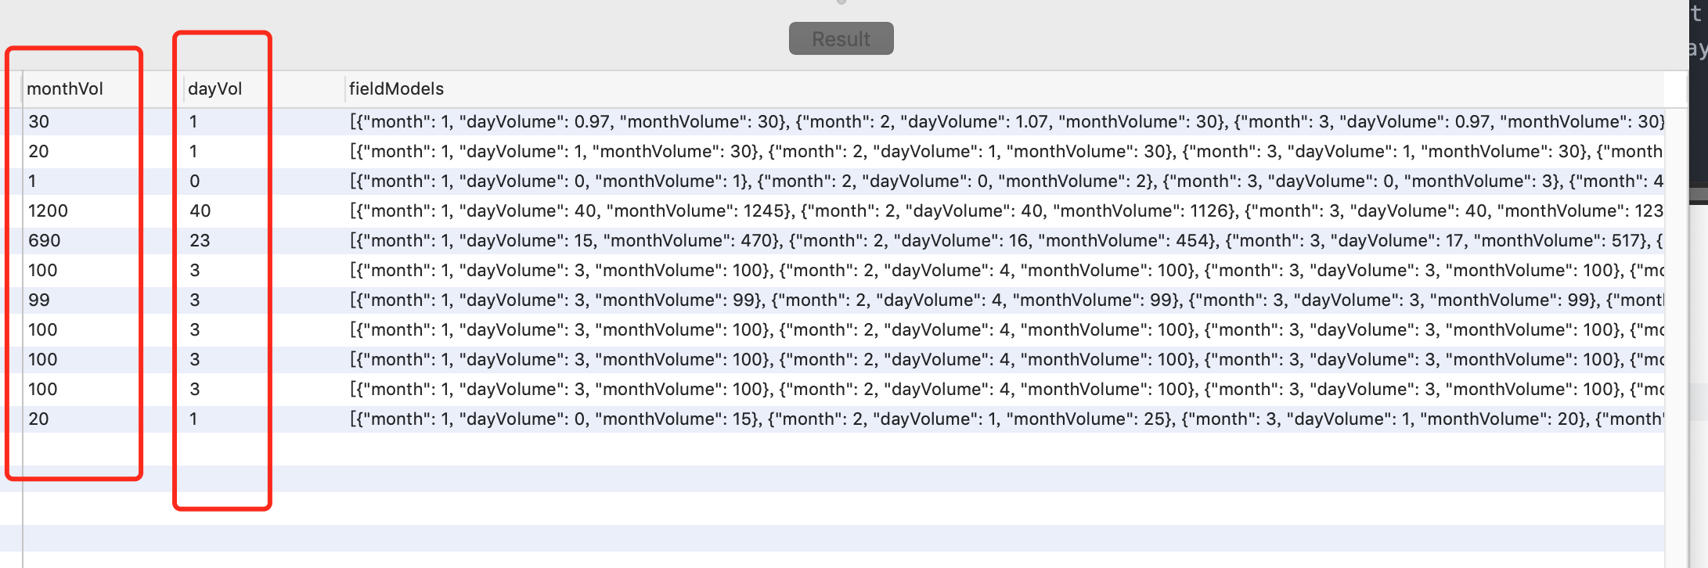
Task: Select fieldModels cell starting dayVolume 0, monthVolume 1
Action: coord(1005,181)
